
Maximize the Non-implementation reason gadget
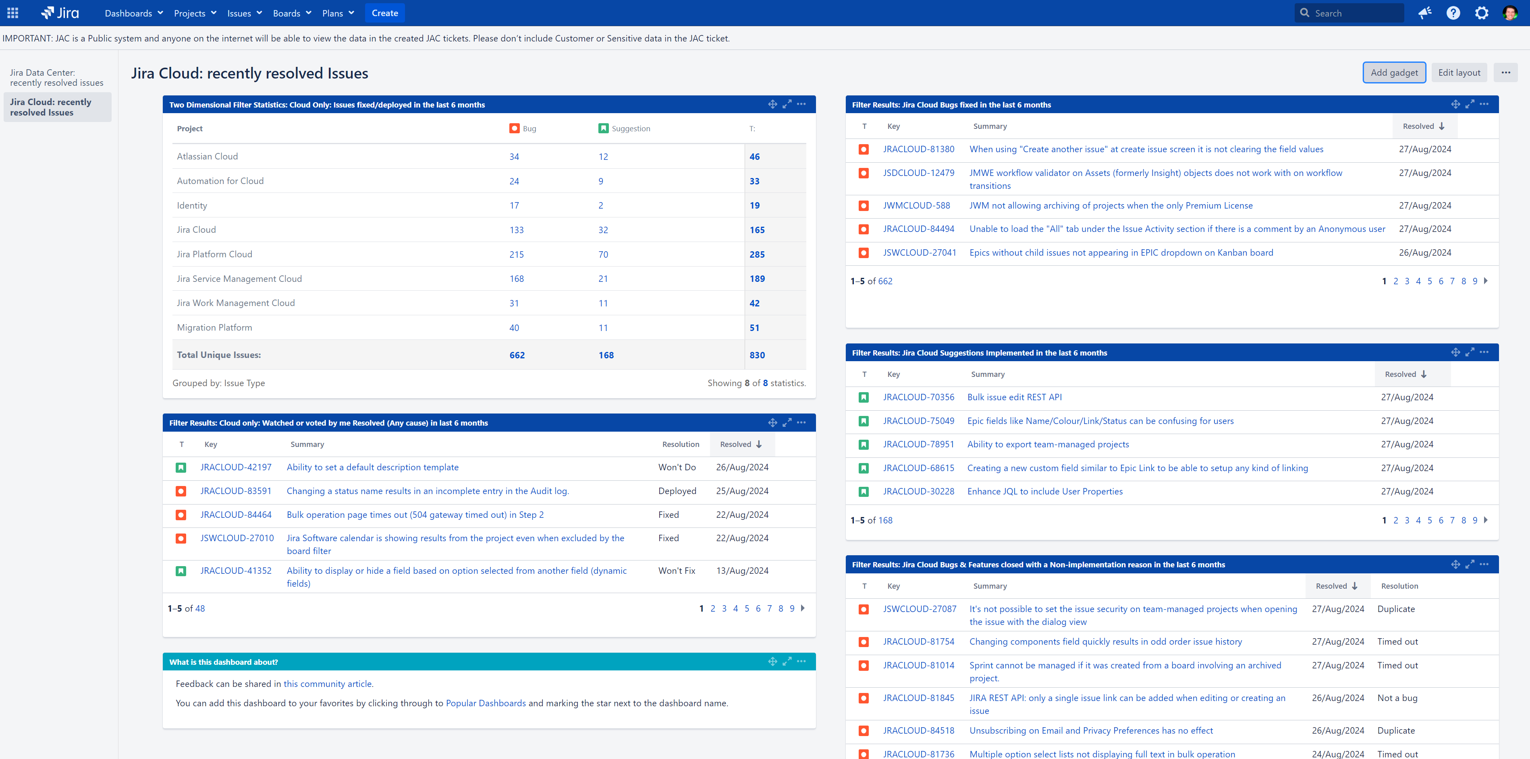point(1470,565)
